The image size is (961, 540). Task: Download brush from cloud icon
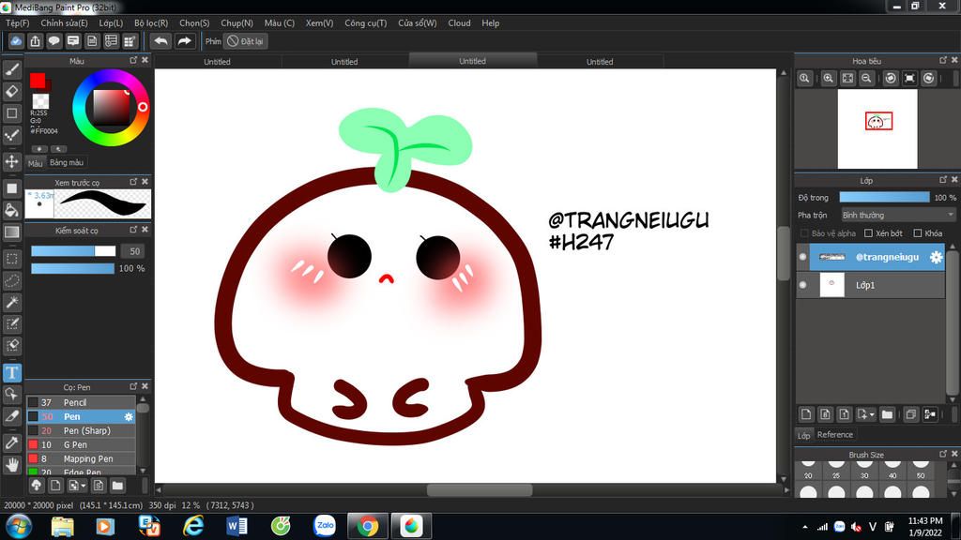37,486
